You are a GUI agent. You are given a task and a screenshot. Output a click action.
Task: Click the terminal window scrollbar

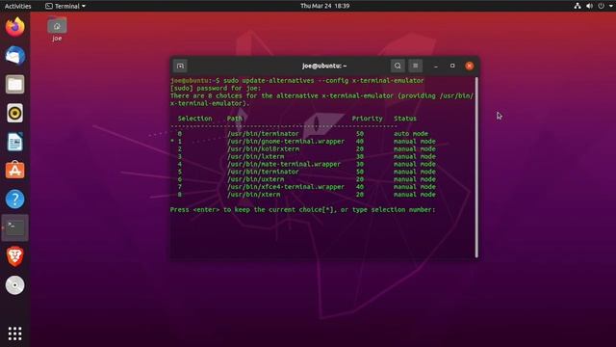(x=476, y=168)
